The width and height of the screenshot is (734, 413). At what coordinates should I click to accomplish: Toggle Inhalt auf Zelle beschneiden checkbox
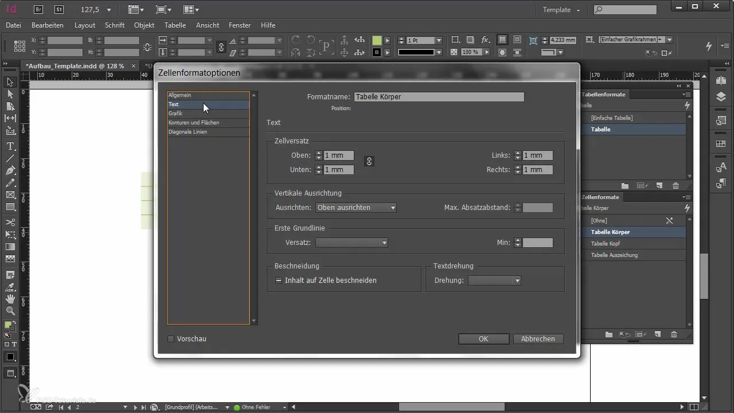pos(279,280)
